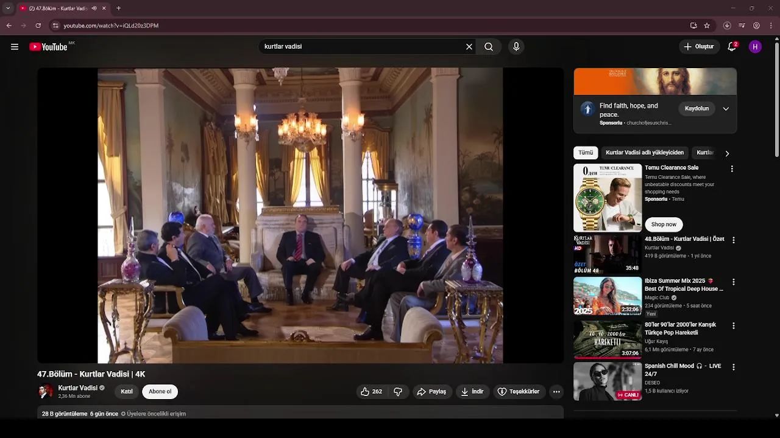Show more filter chips with right arrow
This screenshot has height=438, width=780.
click(726, 153)
